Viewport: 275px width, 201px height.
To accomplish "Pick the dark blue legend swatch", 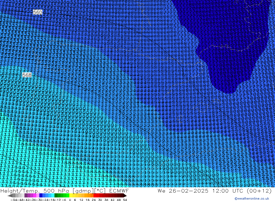I will click(41, 196).
